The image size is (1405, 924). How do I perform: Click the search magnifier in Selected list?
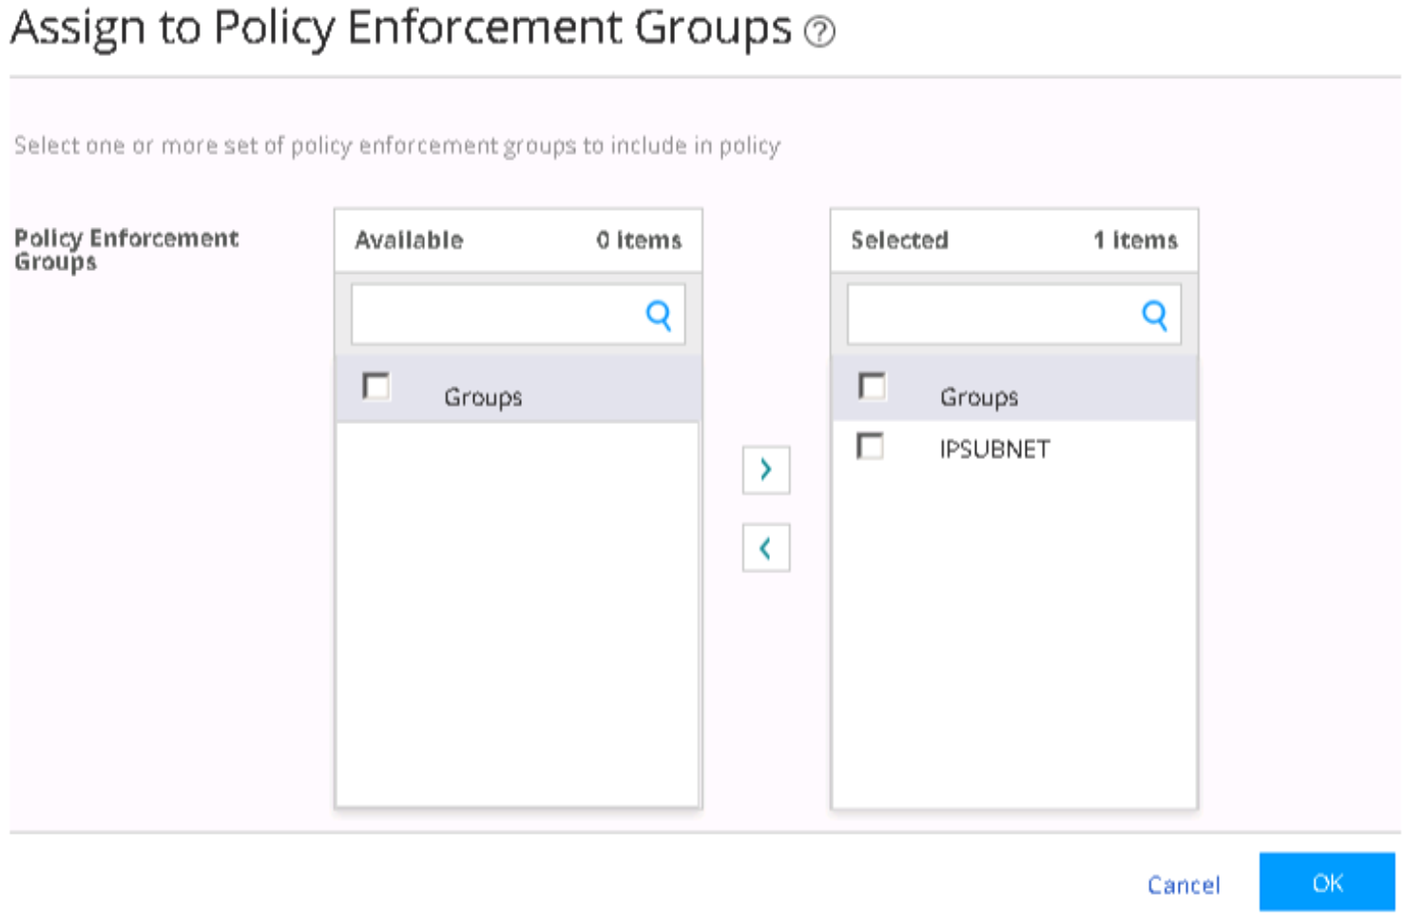click(x=1154, y=315)
